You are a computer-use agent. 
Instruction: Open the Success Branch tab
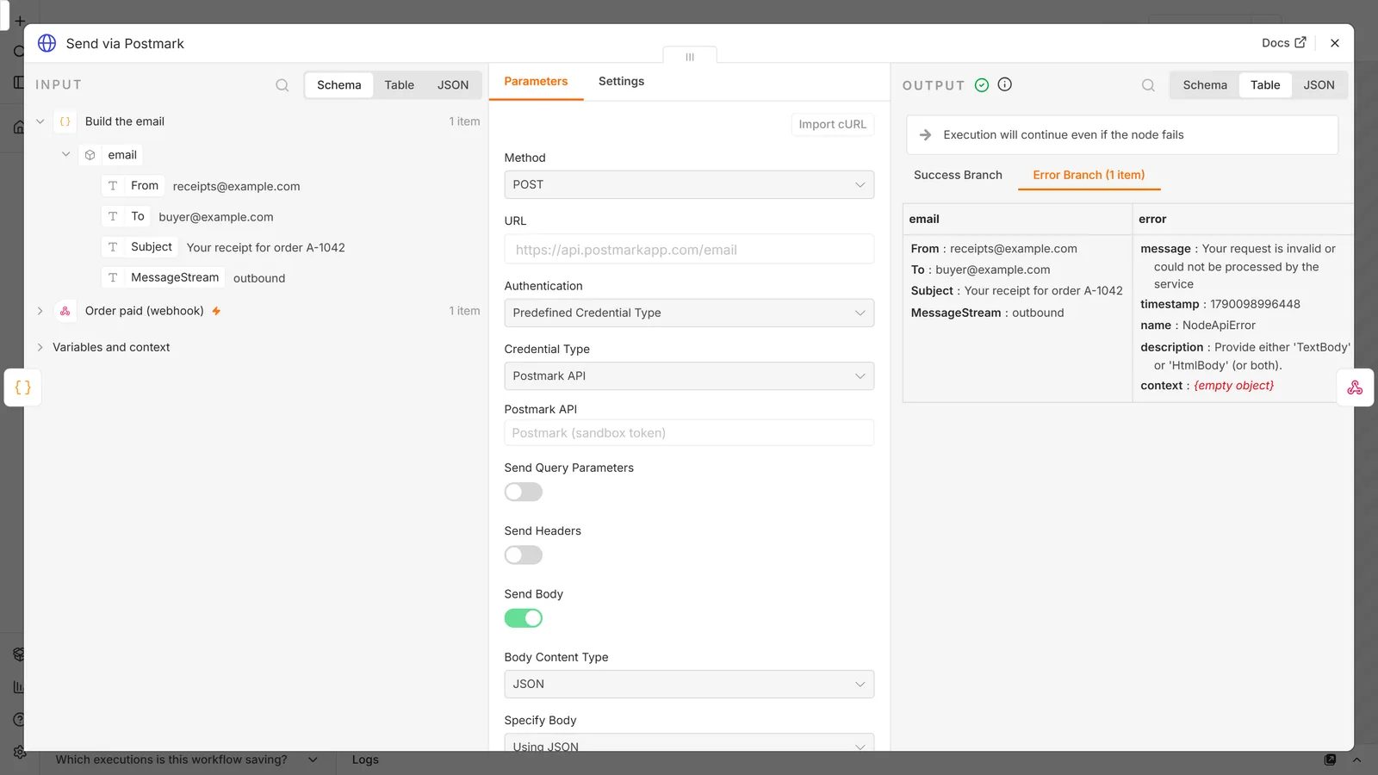coord(958,175)
